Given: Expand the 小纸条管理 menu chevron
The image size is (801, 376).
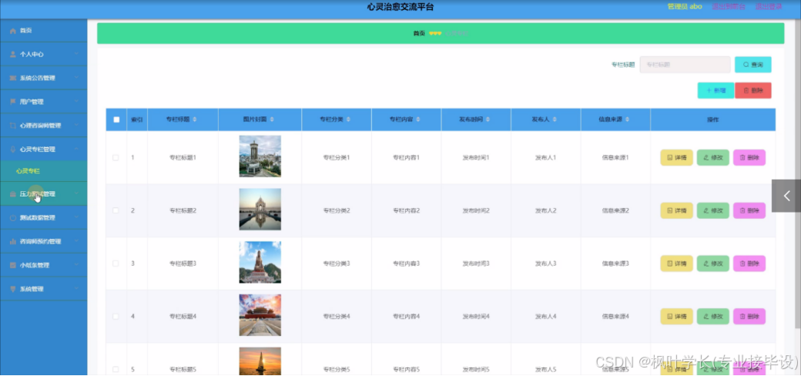Looking at the screenshot, I should coord(76,265).
